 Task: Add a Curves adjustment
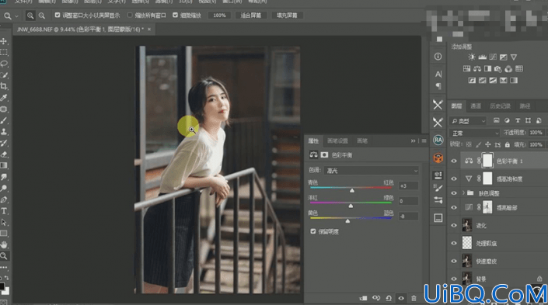(x=493, y=57)
